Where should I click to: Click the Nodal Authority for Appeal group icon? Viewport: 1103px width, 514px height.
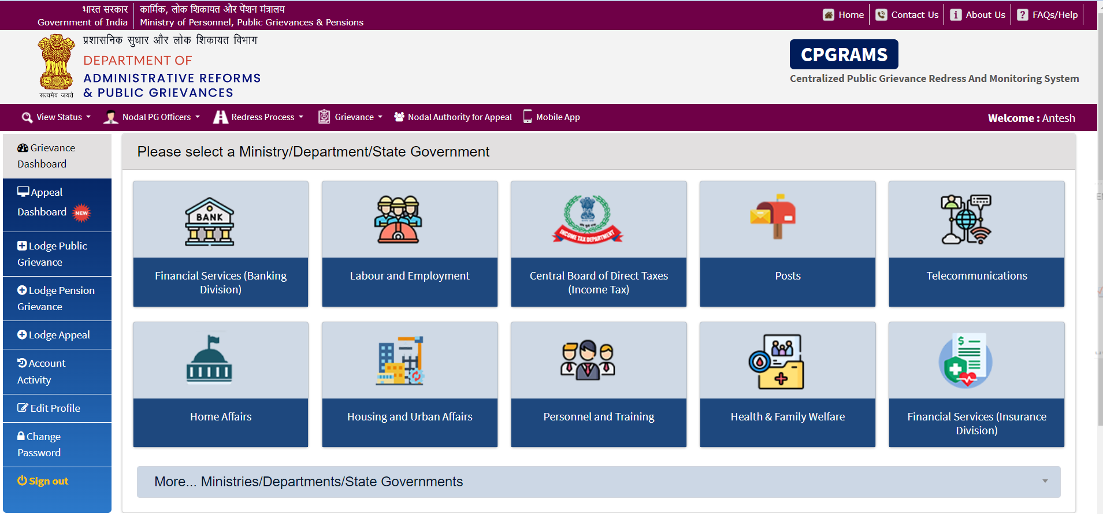(399, 117)
